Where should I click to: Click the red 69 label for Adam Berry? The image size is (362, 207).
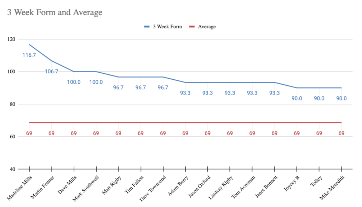click(x=185, y=133)
